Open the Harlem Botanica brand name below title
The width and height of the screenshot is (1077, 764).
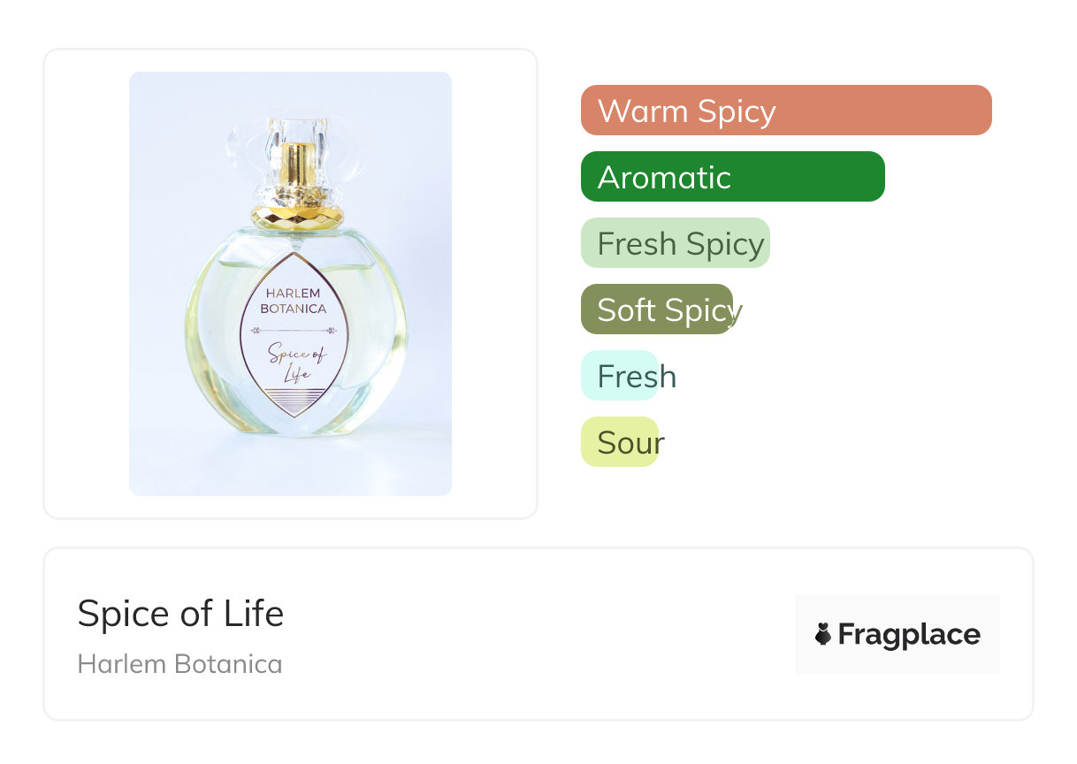[x=179, y=664]
